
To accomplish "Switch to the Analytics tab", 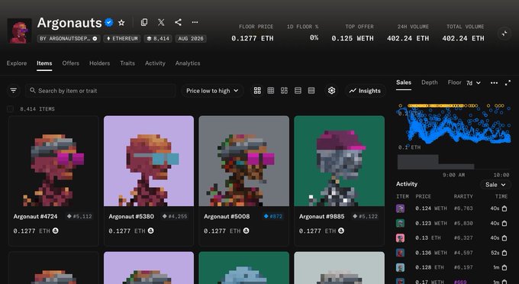I will coord(188,63).
